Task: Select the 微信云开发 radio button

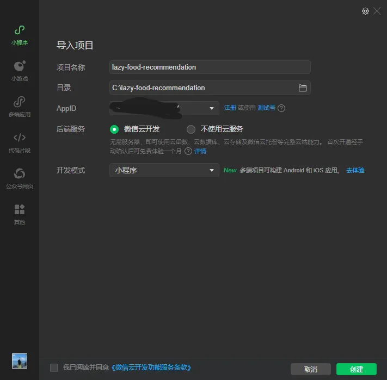Action: click(114, 129)
